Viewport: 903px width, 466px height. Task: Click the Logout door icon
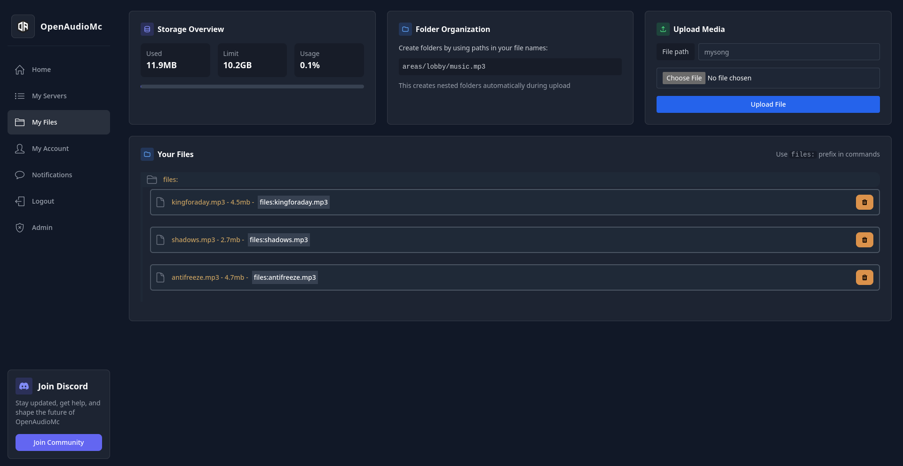[20, 201]
